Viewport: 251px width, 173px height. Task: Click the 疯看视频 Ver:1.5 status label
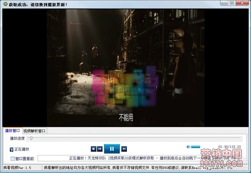point(17,168)
